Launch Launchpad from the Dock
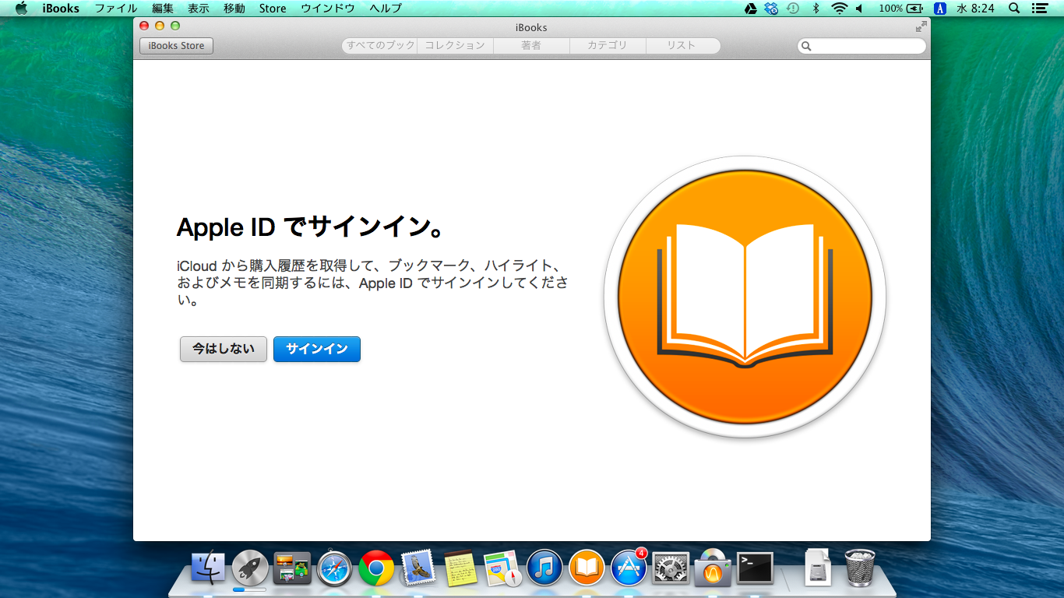 click(250, 568)
